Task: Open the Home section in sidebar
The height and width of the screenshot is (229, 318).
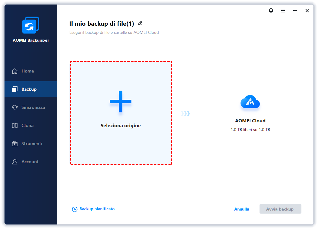Action: [x=31, y=71]
